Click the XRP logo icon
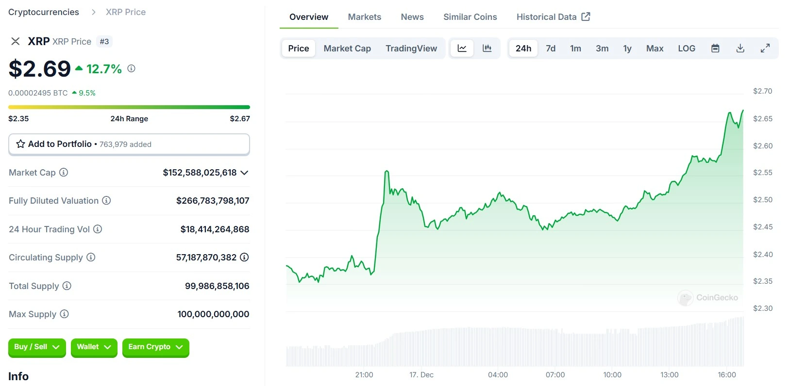Screen dimensions: 790x386 pos(16,41)
